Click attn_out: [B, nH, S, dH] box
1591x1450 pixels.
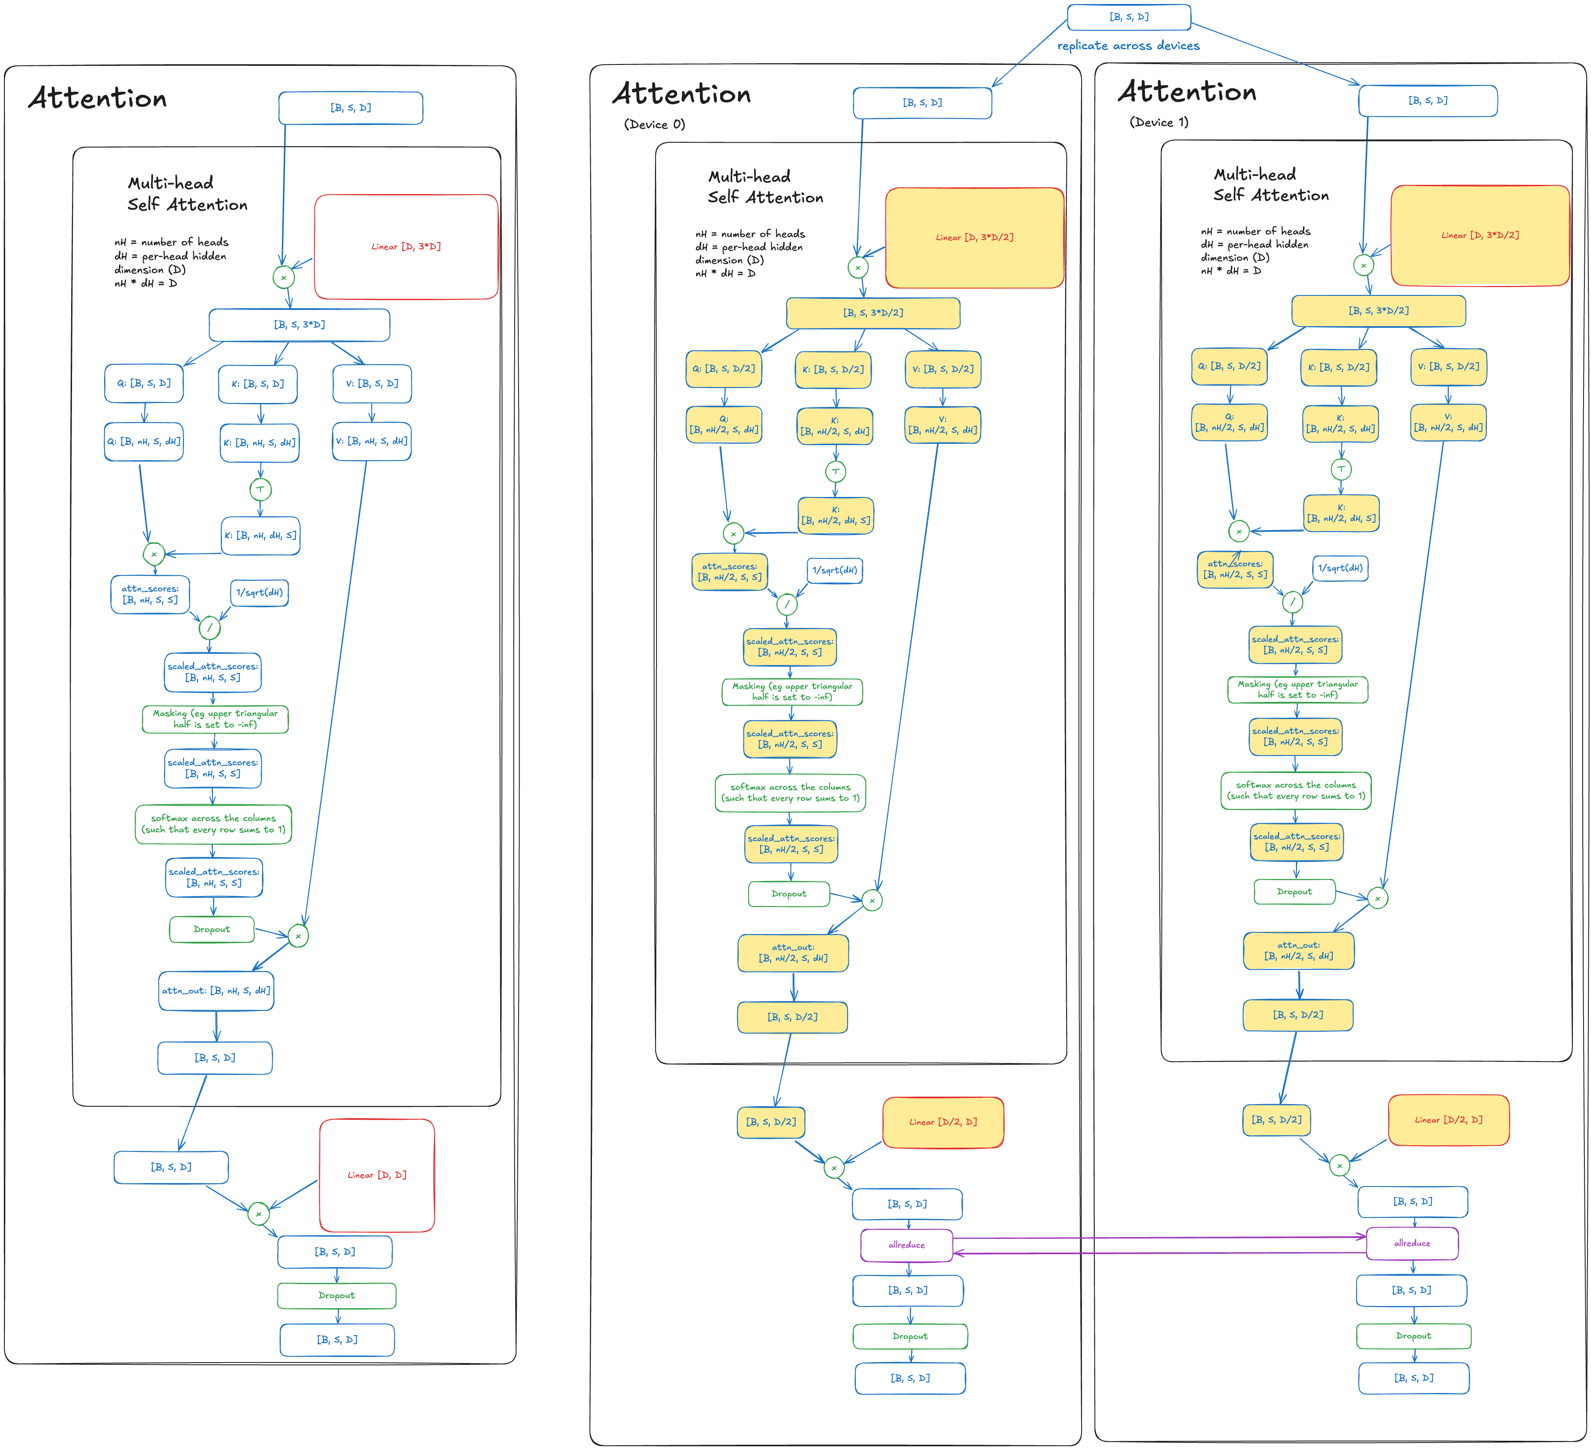tap(216, 991)
